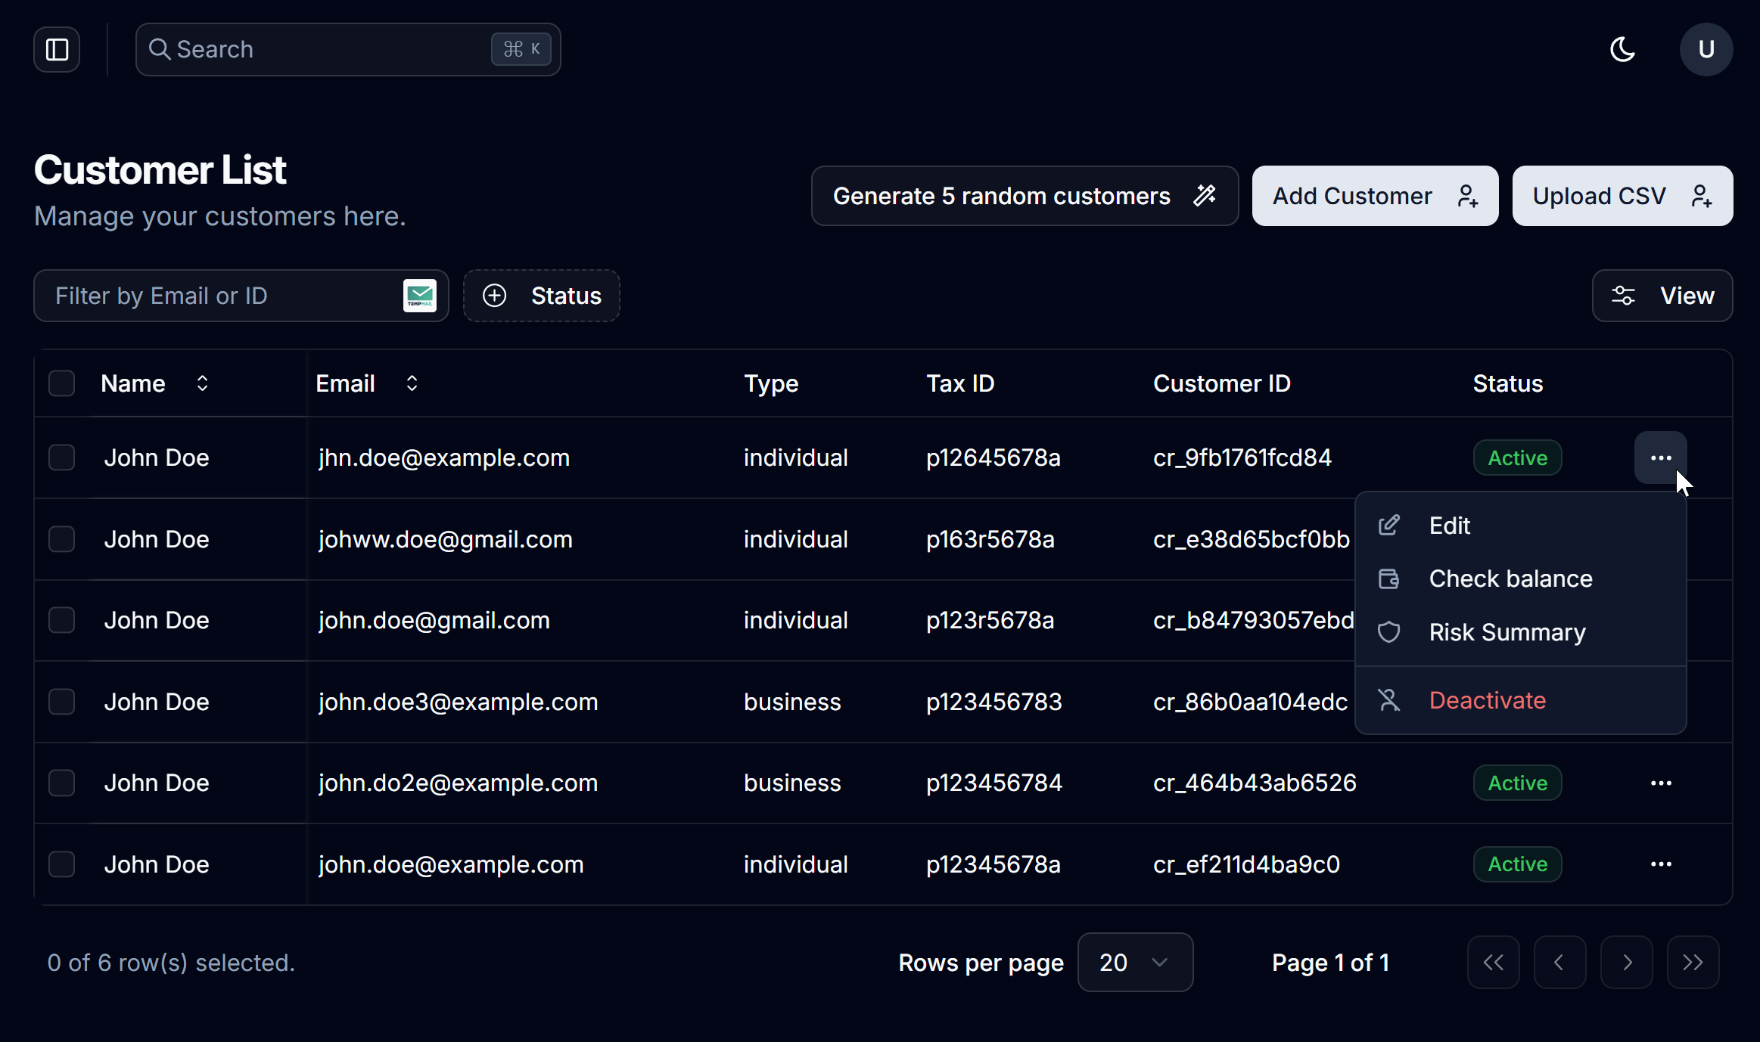The height and width of the screenshot is (1042, 1760).
Task: Check the john.doe3@example.com row checkbox
Action: [61, 702]
